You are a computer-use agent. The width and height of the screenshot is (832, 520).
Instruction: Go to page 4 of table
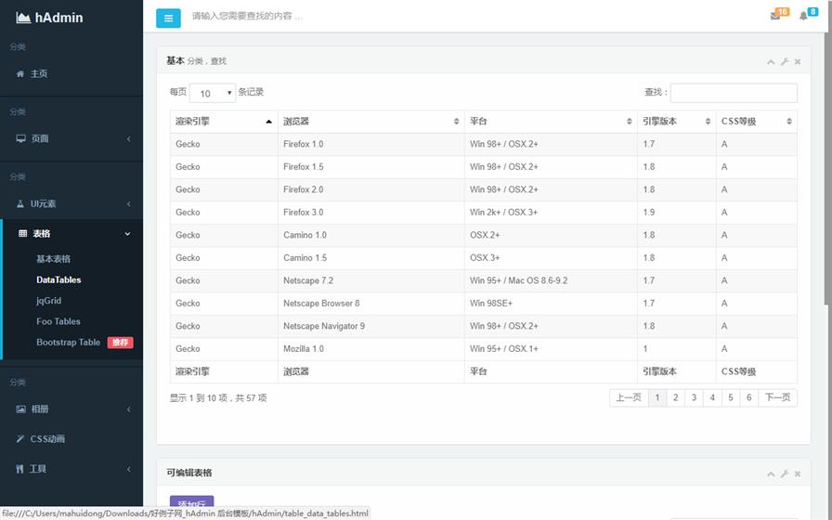[x=712, y=397]
